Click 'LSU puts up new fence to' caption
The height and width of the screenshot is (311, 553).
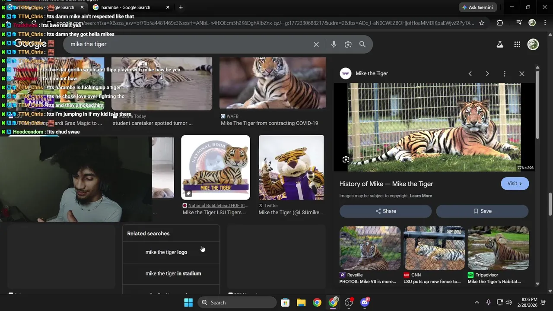[x=432, y=282]
